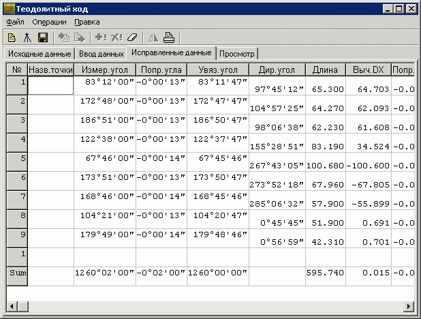Click the add row plus icon
Screen dimensions: 421x319
pyautogui.click(x=101, y=37)
